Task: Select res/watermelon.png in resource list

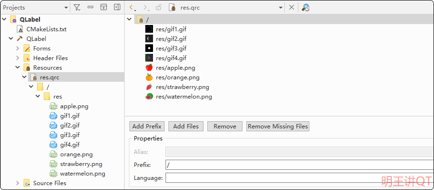Action: pos(184,97)
